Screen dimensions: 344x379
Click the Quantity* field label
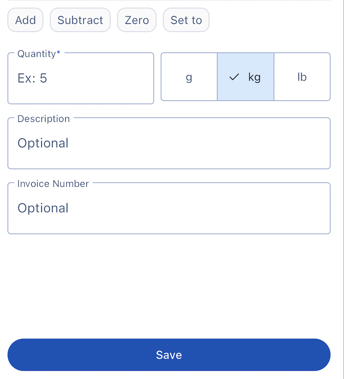point(39,54)
